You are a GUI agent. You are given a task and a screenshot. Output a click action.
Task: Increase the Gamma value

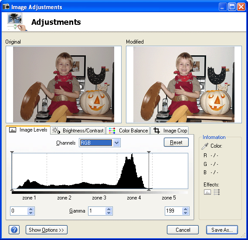point(109,209)
